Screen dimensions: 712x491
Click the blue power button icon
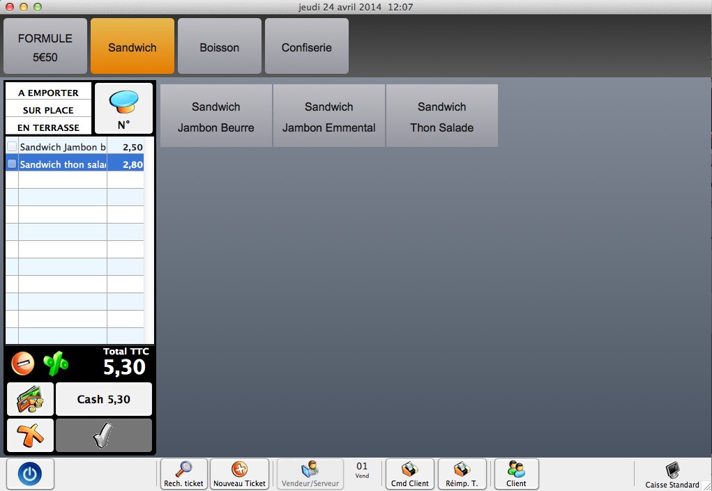click(x=29, y=474)
